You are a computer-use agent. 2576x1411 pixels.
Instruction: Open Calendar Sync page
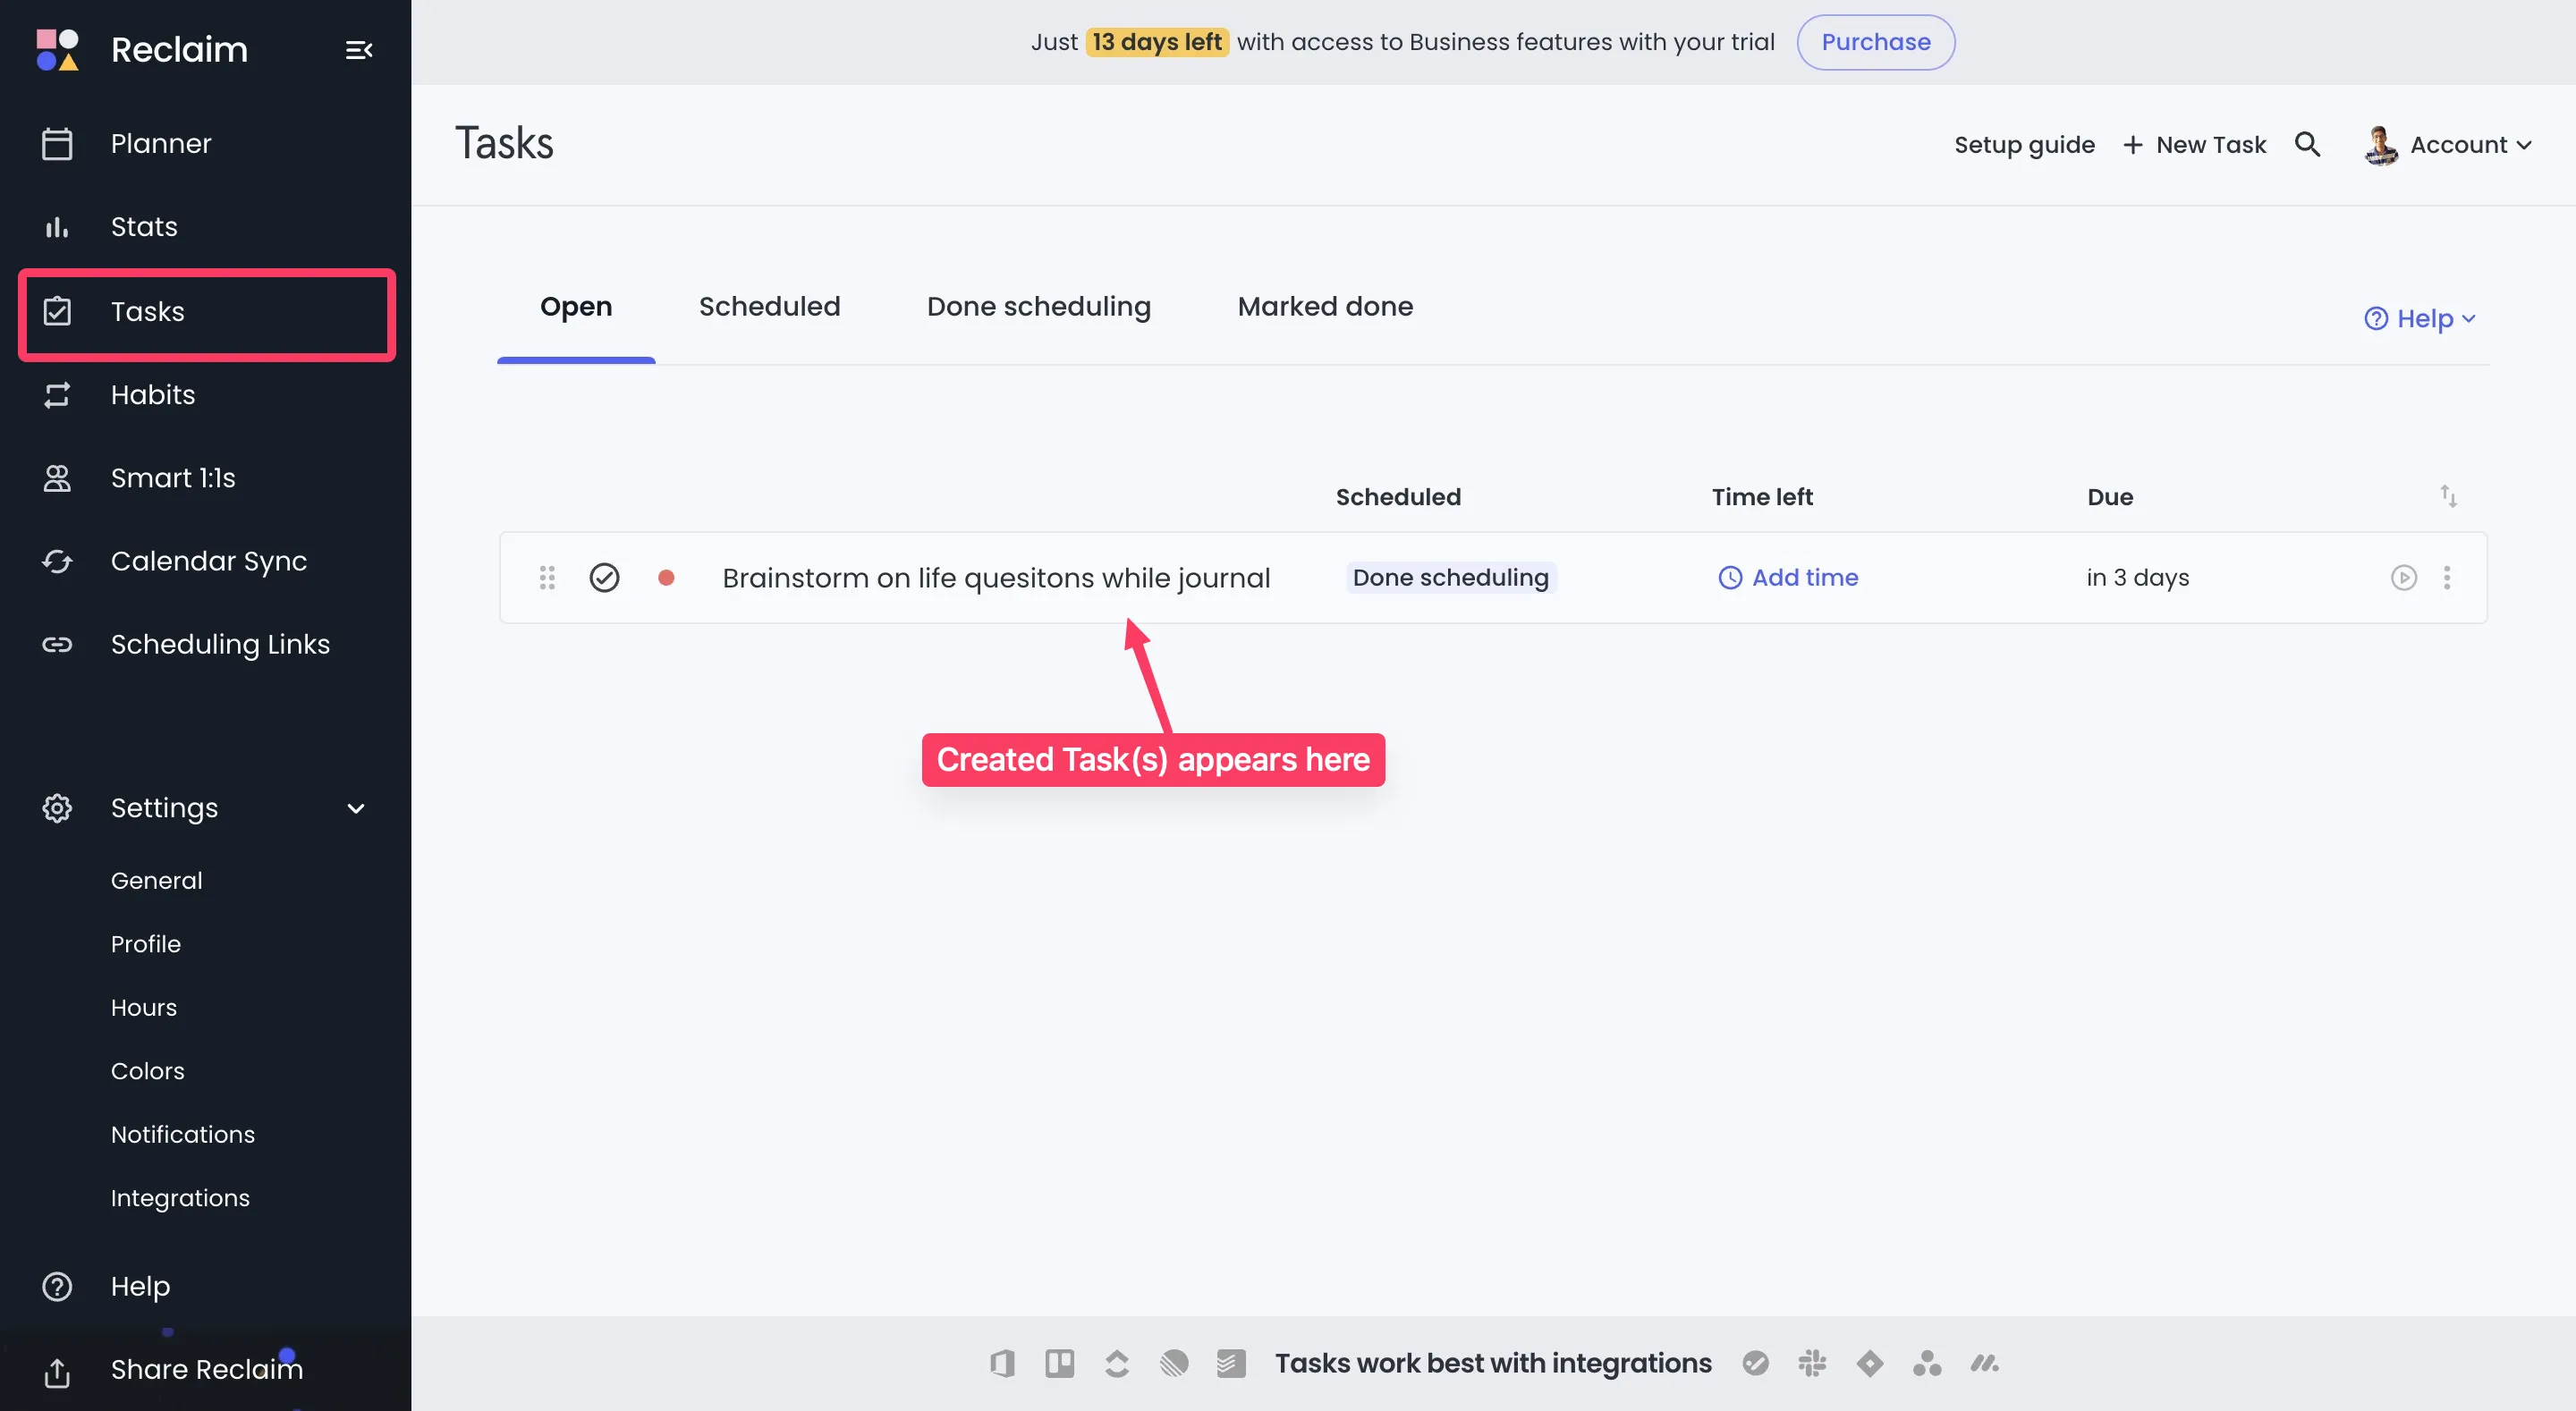[x=209, y=561]
